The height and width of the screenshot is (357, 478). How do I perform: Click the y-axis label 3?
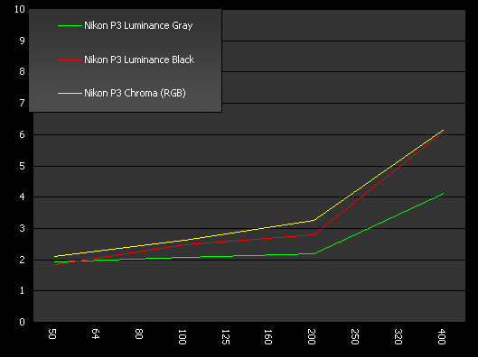(x=22, y=228)
